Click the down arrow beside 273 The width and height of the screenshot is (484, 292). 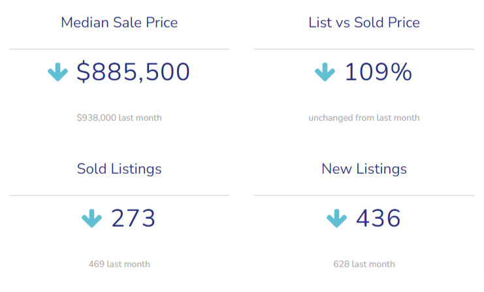[92, 218]
